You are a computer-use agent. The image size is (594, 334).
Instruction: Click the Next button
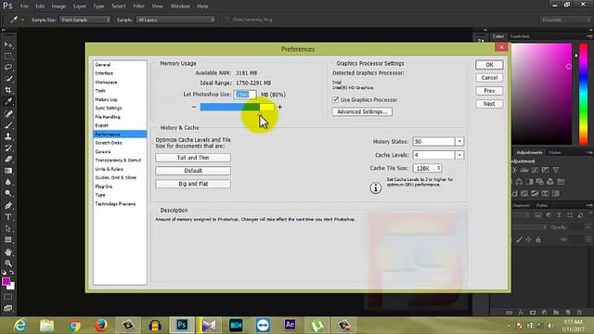coord(489,104)
